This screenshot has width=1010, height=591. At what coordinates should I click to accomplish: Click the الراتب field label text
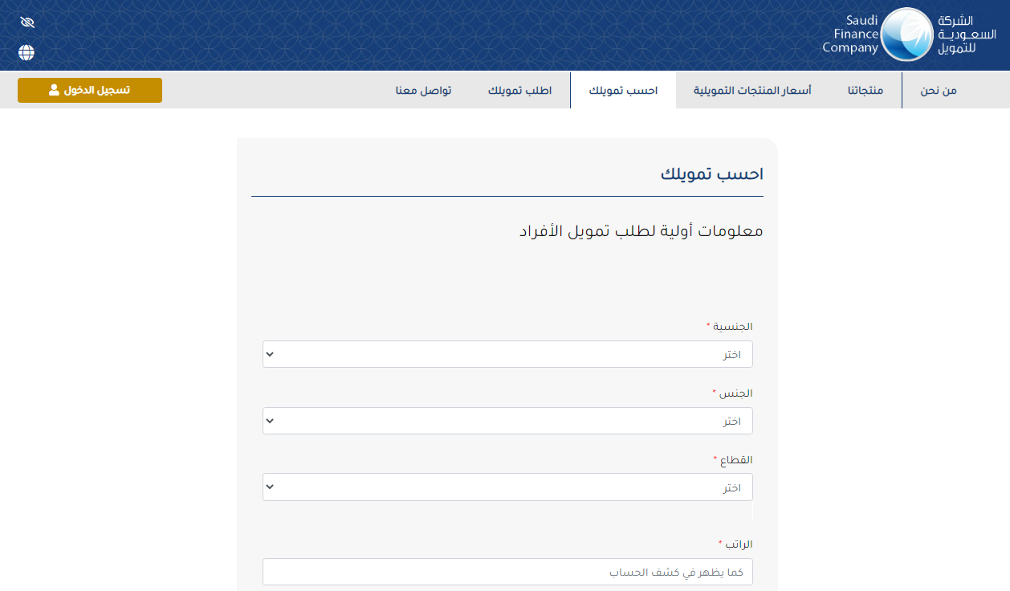pos(739,544)
